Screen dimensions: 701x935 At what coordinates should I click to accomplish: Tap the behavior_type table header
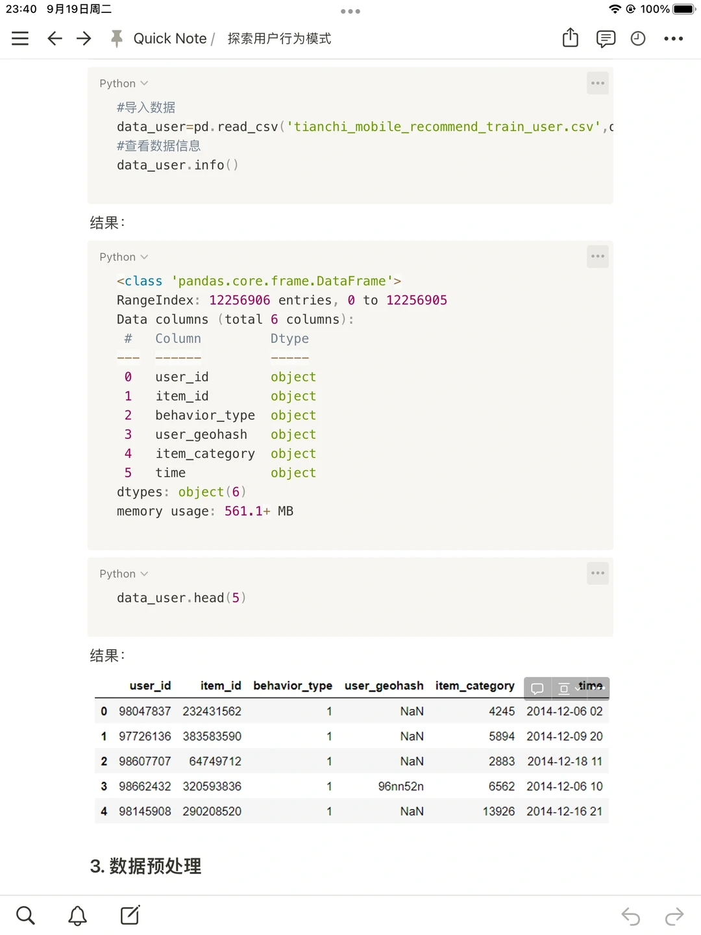[293, 686]
